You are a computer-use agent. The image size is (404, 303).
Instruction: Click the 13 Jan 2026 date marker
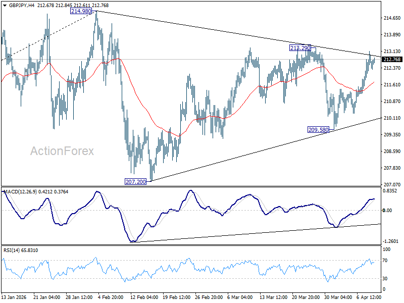click(x=15, y=297)
